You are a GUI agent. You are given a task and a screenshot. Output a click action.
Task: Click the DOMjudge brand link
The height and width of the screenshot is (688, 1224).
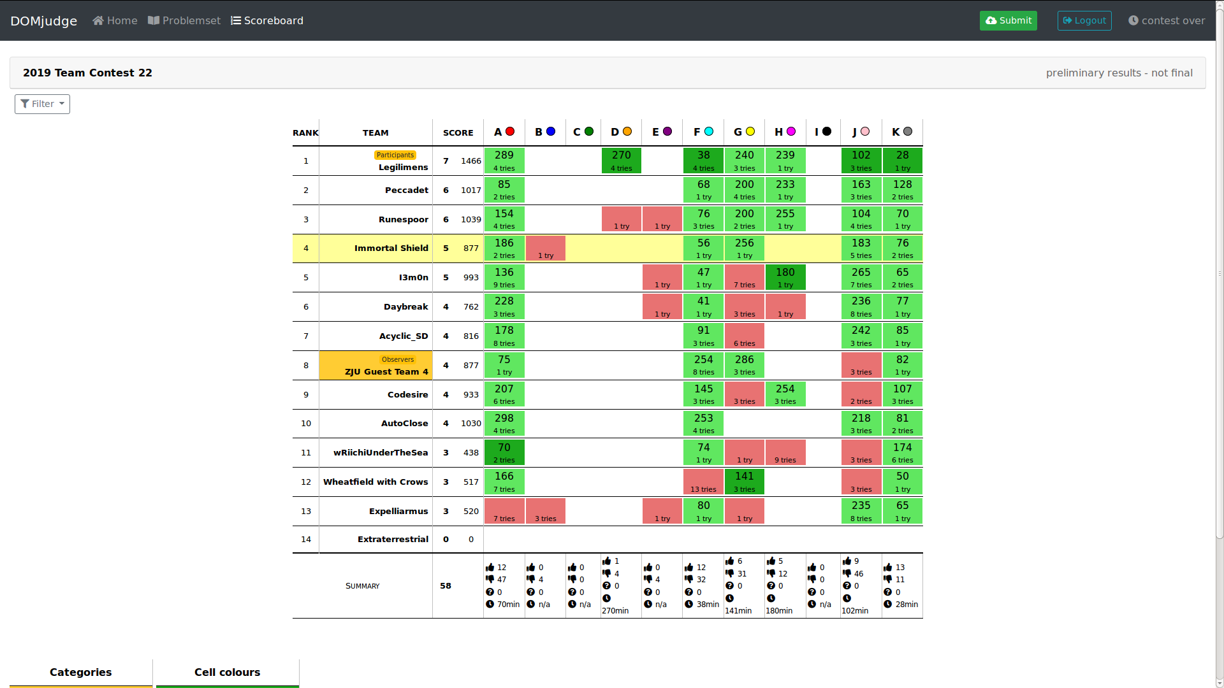(x=43, y=20)
